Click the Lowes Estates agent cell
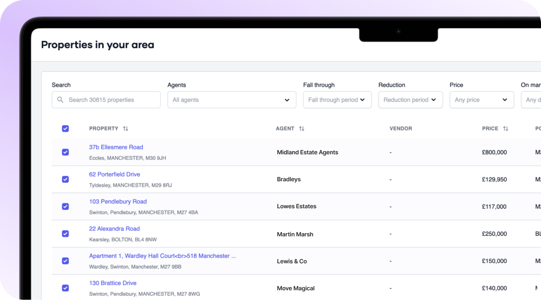 (x=296, y=207)
